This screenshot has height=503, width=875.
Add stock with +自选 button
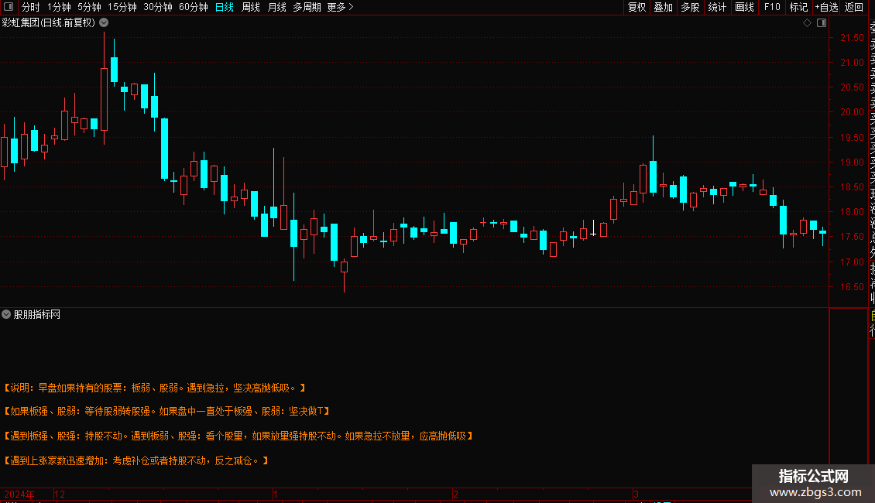826,7
